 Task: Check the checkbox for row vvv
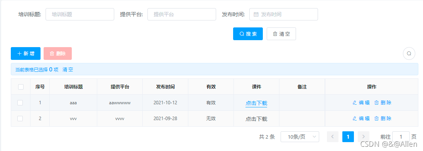tap(20, 118)
